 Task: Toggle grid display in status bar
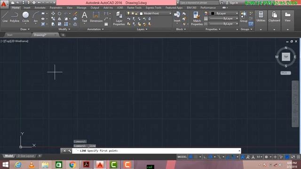coord(190,157)
